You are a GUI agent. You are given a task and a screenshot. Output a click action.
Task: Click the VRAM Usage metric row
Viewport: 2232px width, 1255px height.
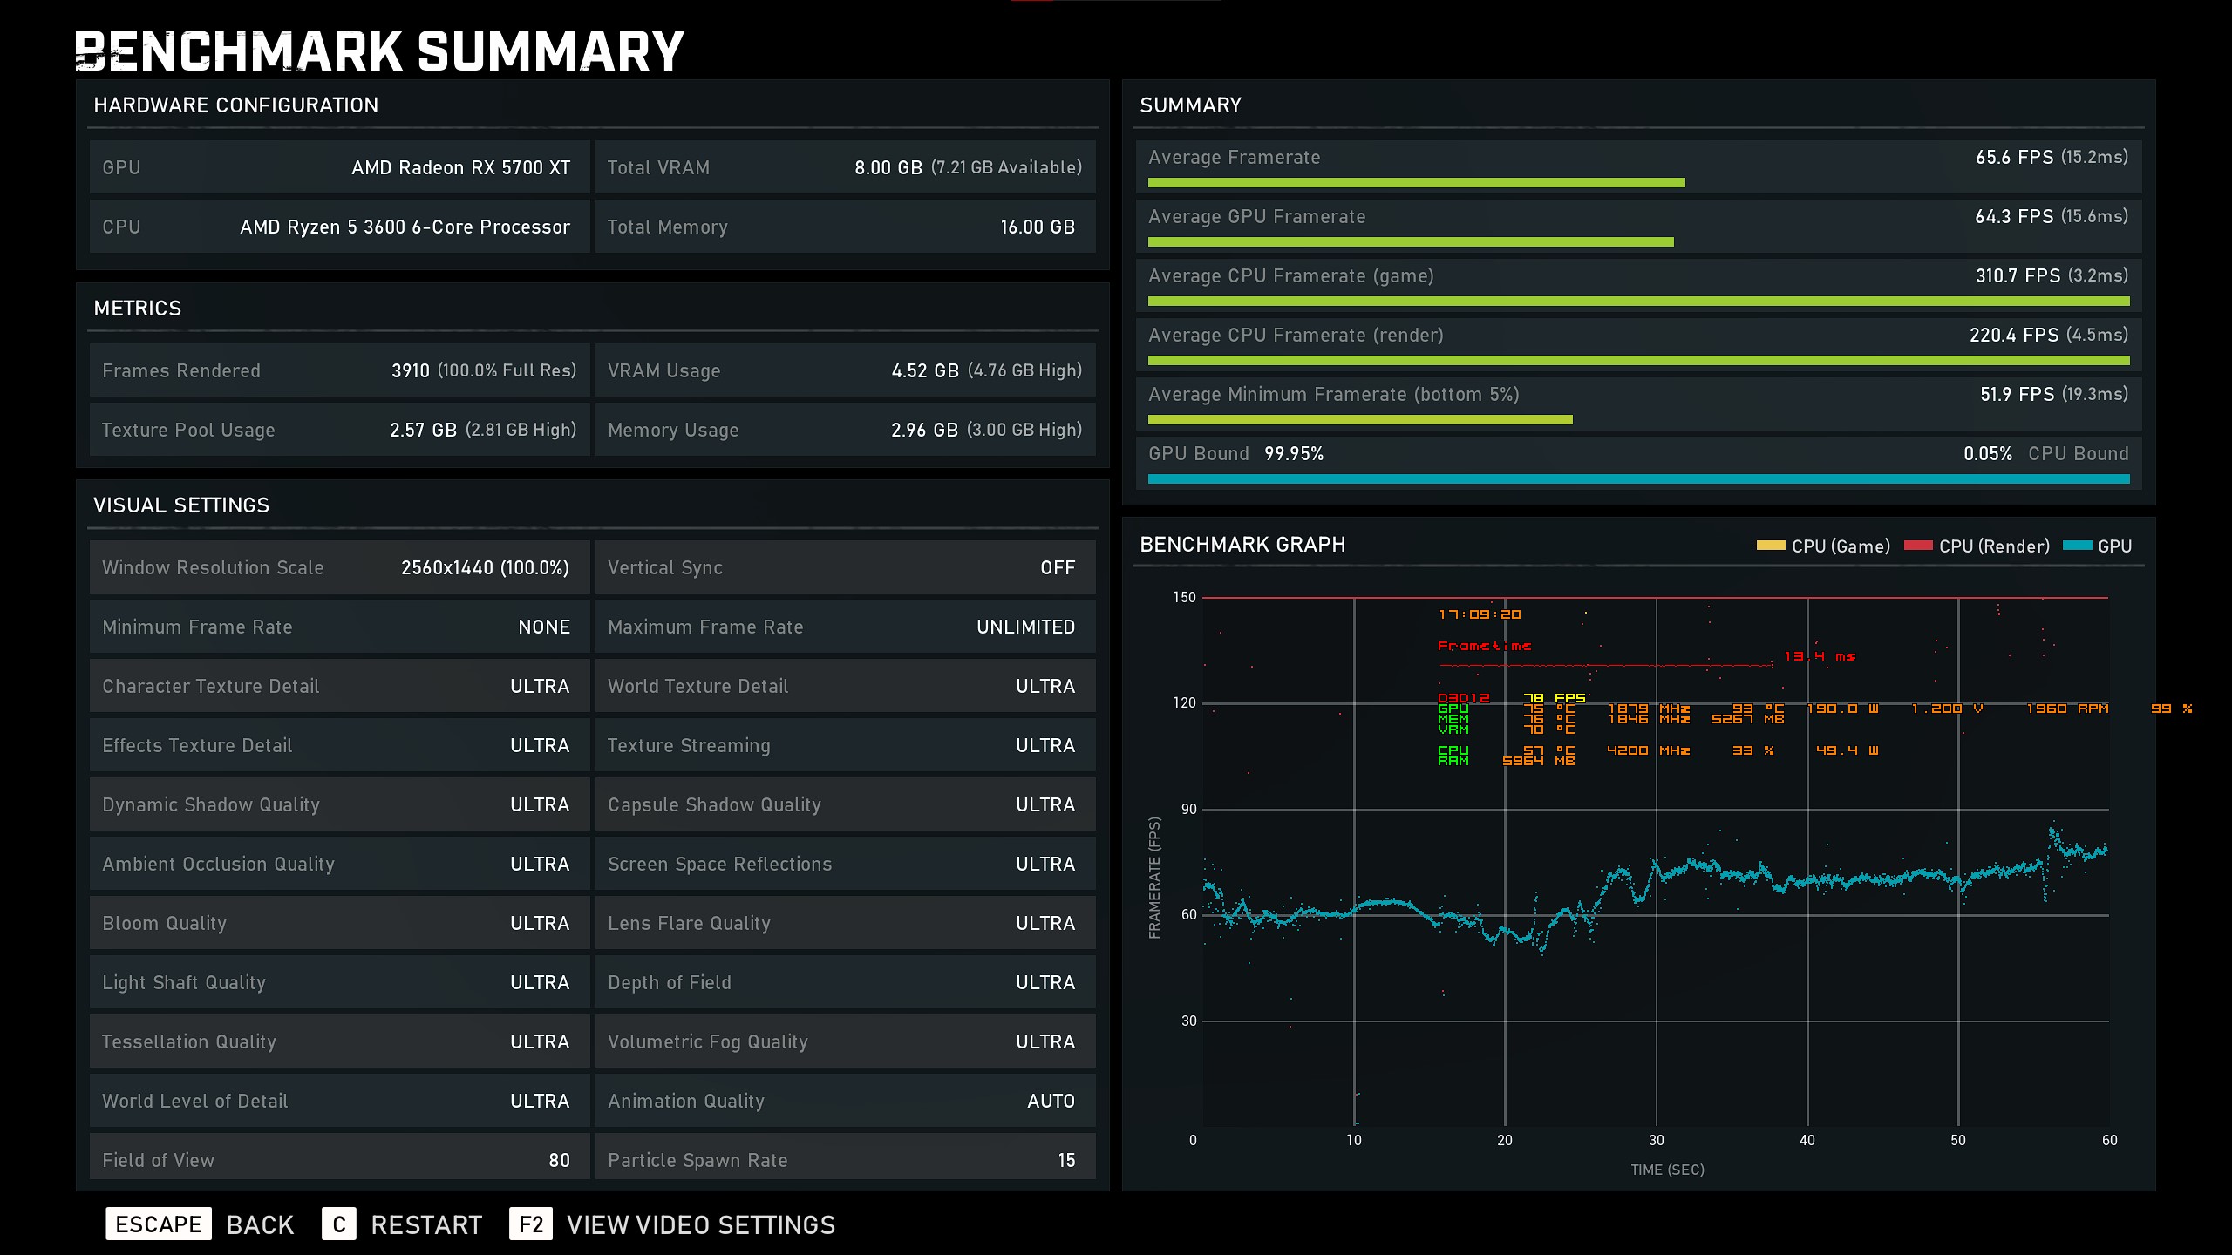click(x=844, y=371)
